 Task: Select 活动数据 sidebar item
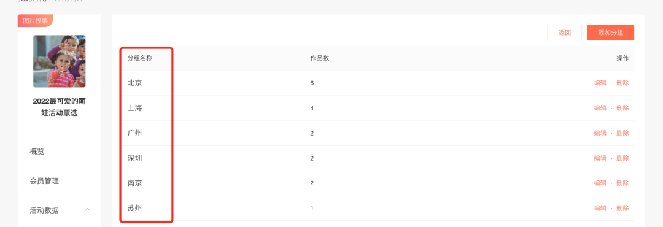pos(44,210)
